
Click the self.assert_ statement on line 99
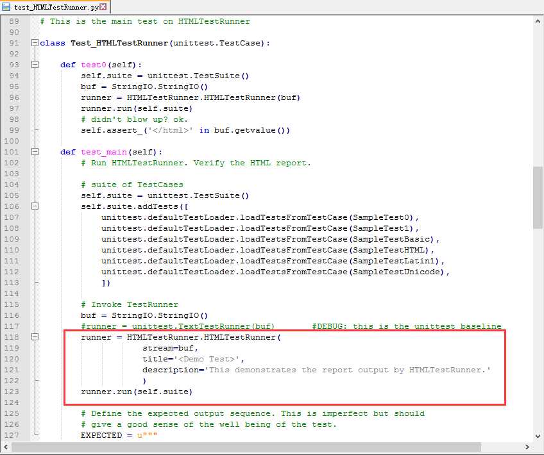pyautogui.click(x=185, y=130)
